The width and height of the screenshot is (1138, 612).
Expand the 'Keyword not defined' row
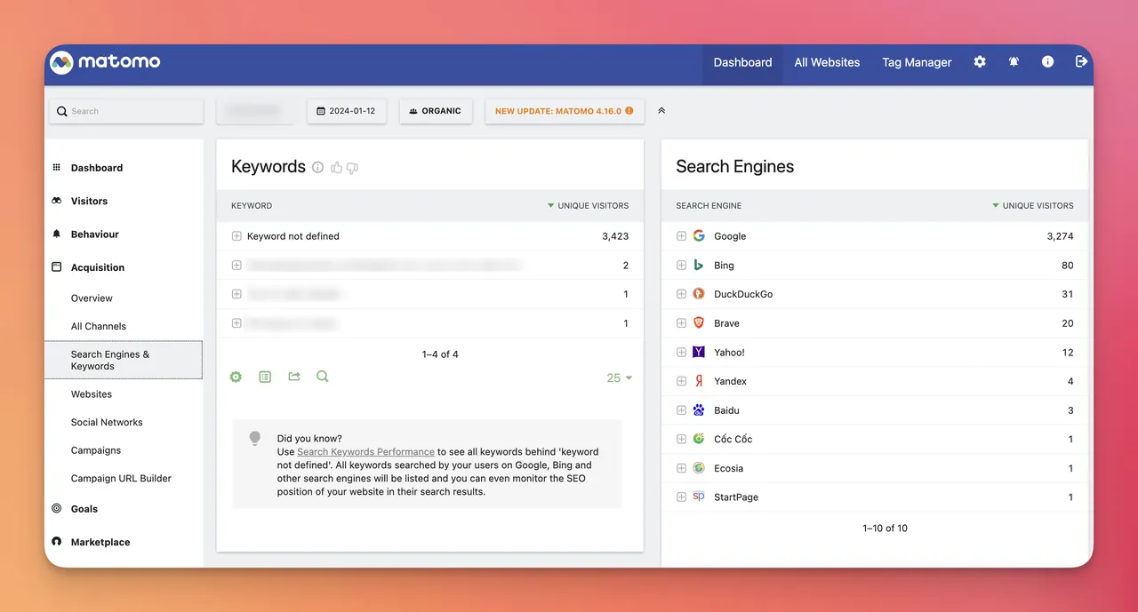click(236, 236)
